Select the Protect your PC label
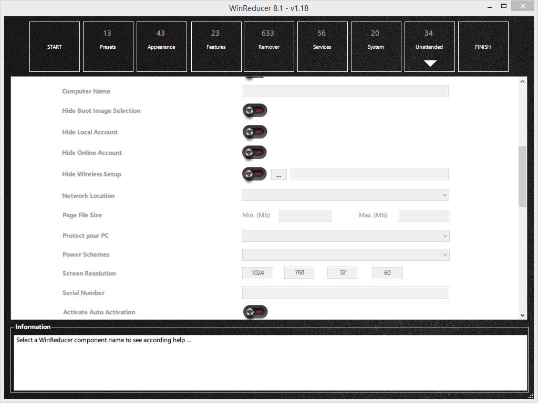This screenshot has width=538, height=403. click(86, 236)
